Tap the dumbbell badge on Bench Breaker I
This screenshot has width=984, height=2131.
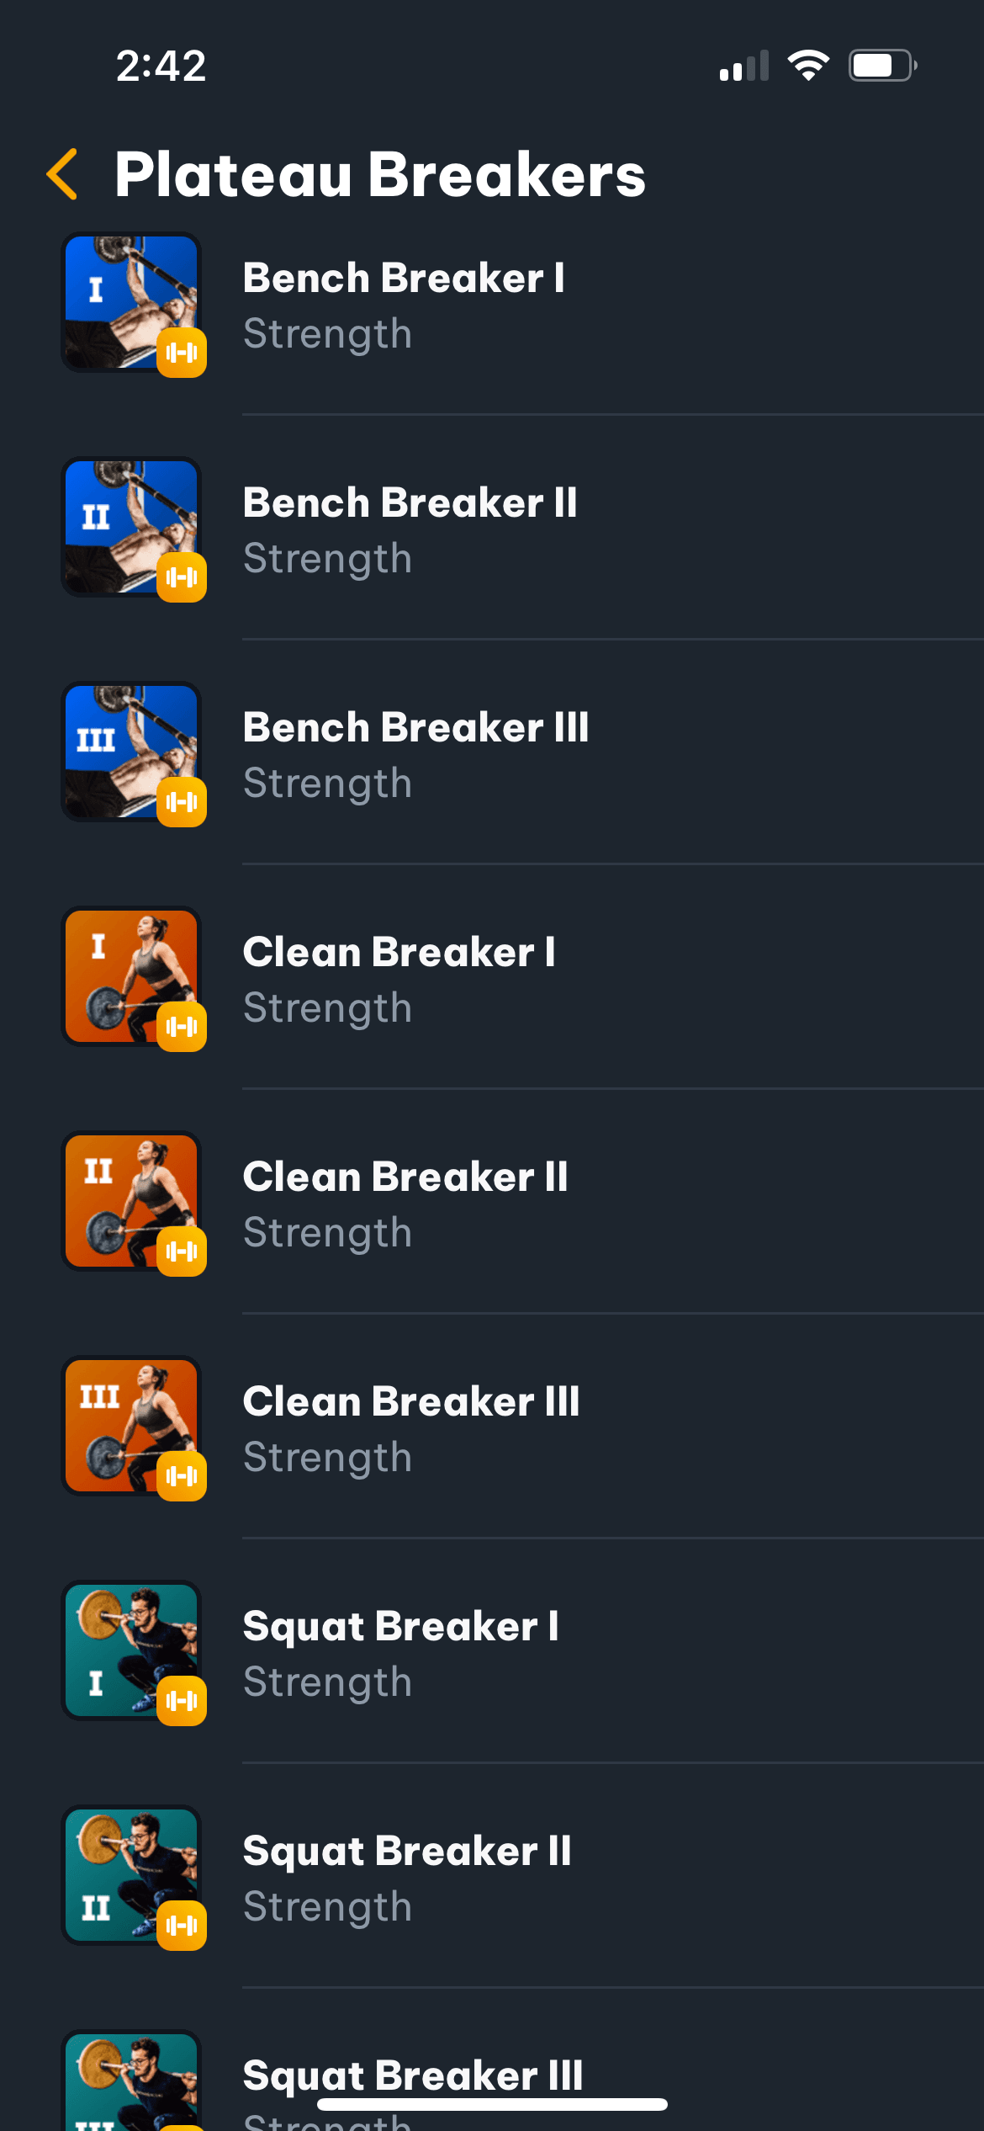181,354
